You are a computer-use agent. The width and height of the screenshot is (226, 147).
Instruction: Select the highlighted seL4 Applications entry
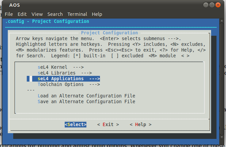(x=63, y=79)
